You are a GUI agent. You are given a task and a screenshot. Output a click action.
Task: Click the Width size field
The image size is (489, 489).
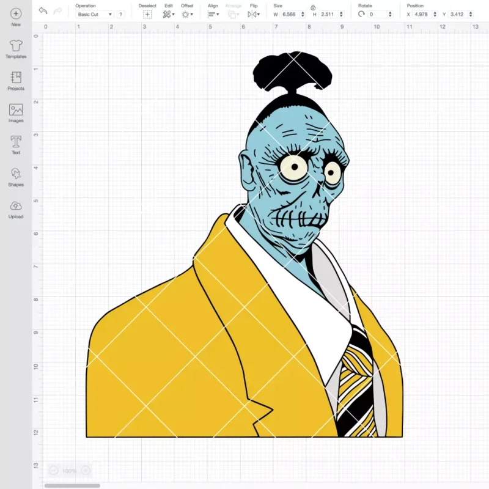(x=289, y=14)
